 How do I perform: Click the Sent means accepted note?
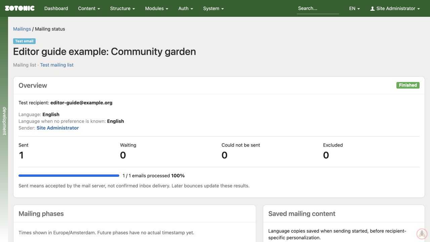(134, 186)
